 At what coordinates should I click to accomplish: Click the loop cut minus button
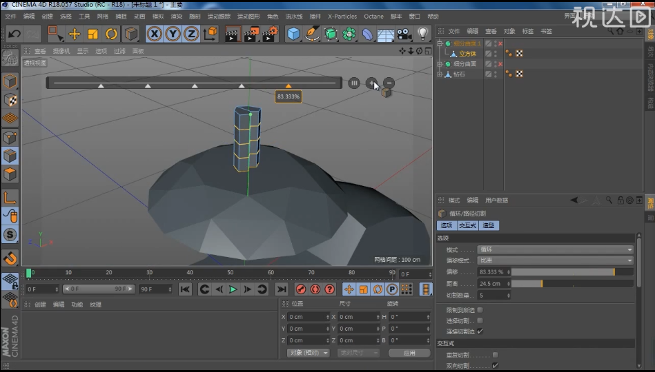[389, 83]
